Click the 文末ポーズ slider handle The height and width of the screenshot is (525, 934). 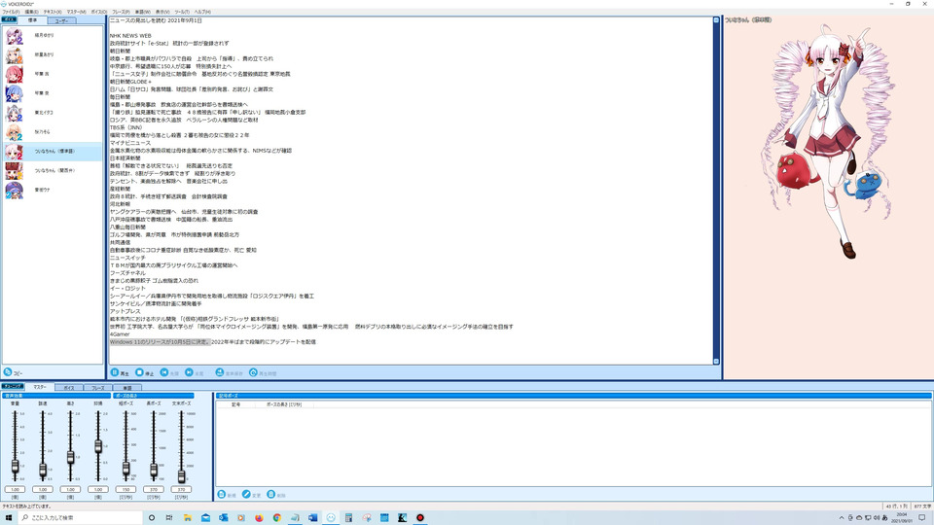[x=181, y=476]
